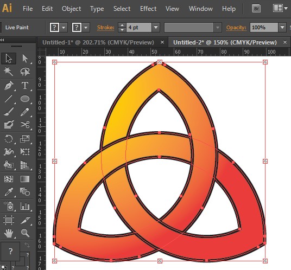Open the Edit menu
The image size is (291, 270).
[x=47, y=9]
